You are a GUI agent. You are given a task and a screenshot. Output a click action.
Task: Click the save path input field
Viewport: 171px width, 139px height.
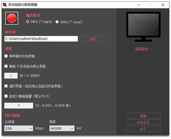[41, 39]
